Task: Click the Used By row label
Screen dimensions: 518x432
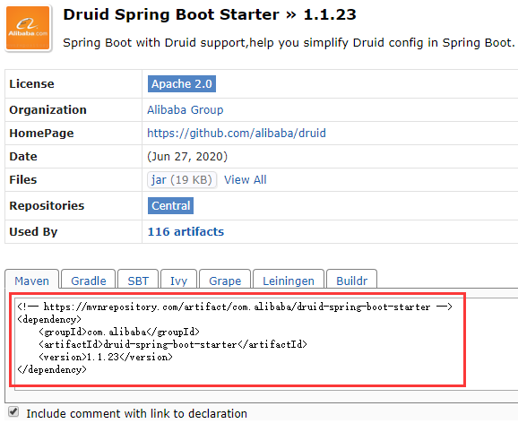Action: click(33, 232)
